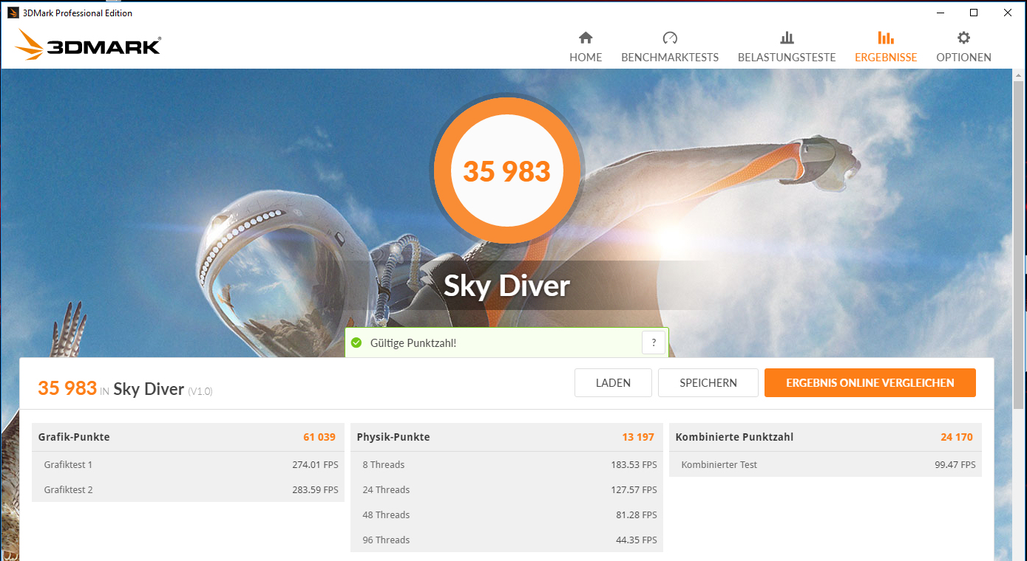
Task: Click the Benchmarktests gauge icon
Action: [670, 38]
